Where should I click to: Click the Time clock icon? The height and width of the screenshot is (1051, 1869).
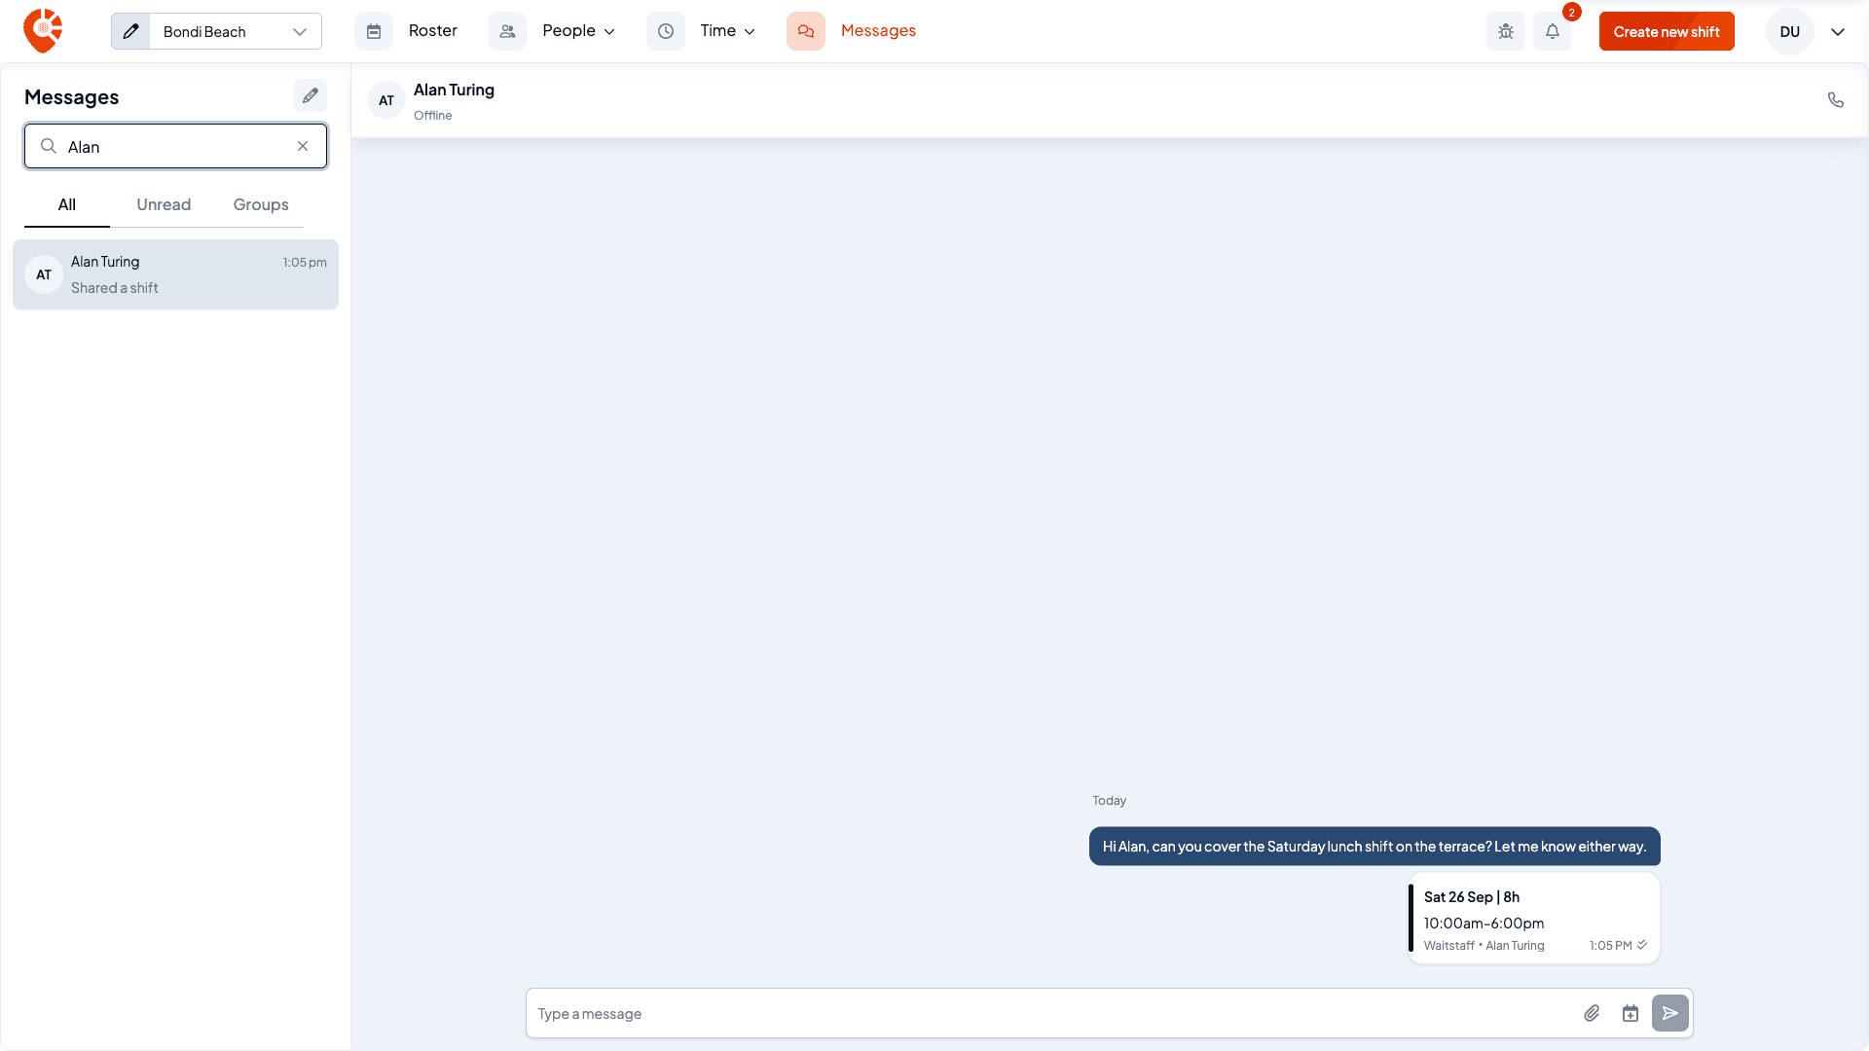click(666, 31)
